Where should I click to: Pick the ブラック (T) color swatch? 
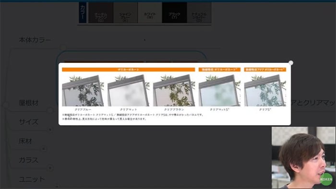[x=174, y=12]
